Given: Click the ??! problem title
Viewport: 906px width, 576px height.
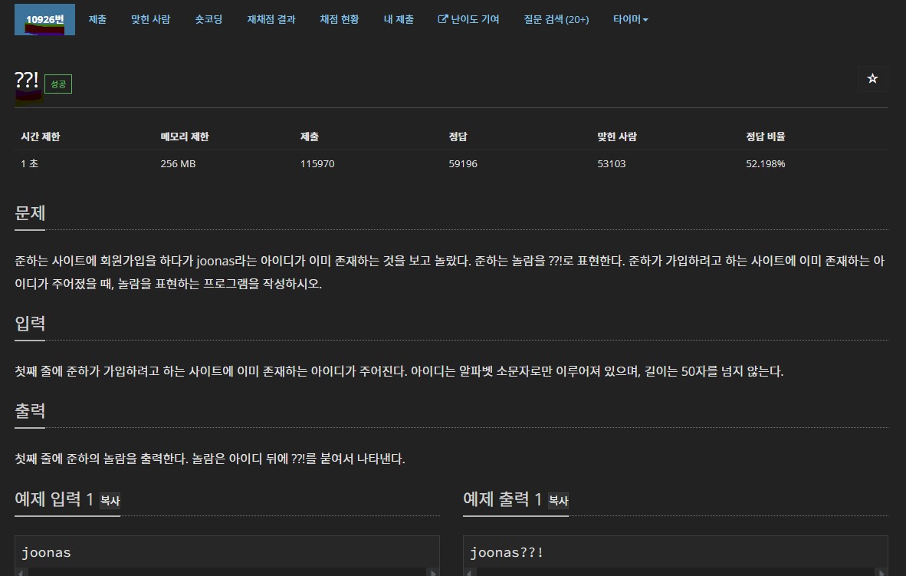Looking at the screenshot, I should [x=27, y=80].
